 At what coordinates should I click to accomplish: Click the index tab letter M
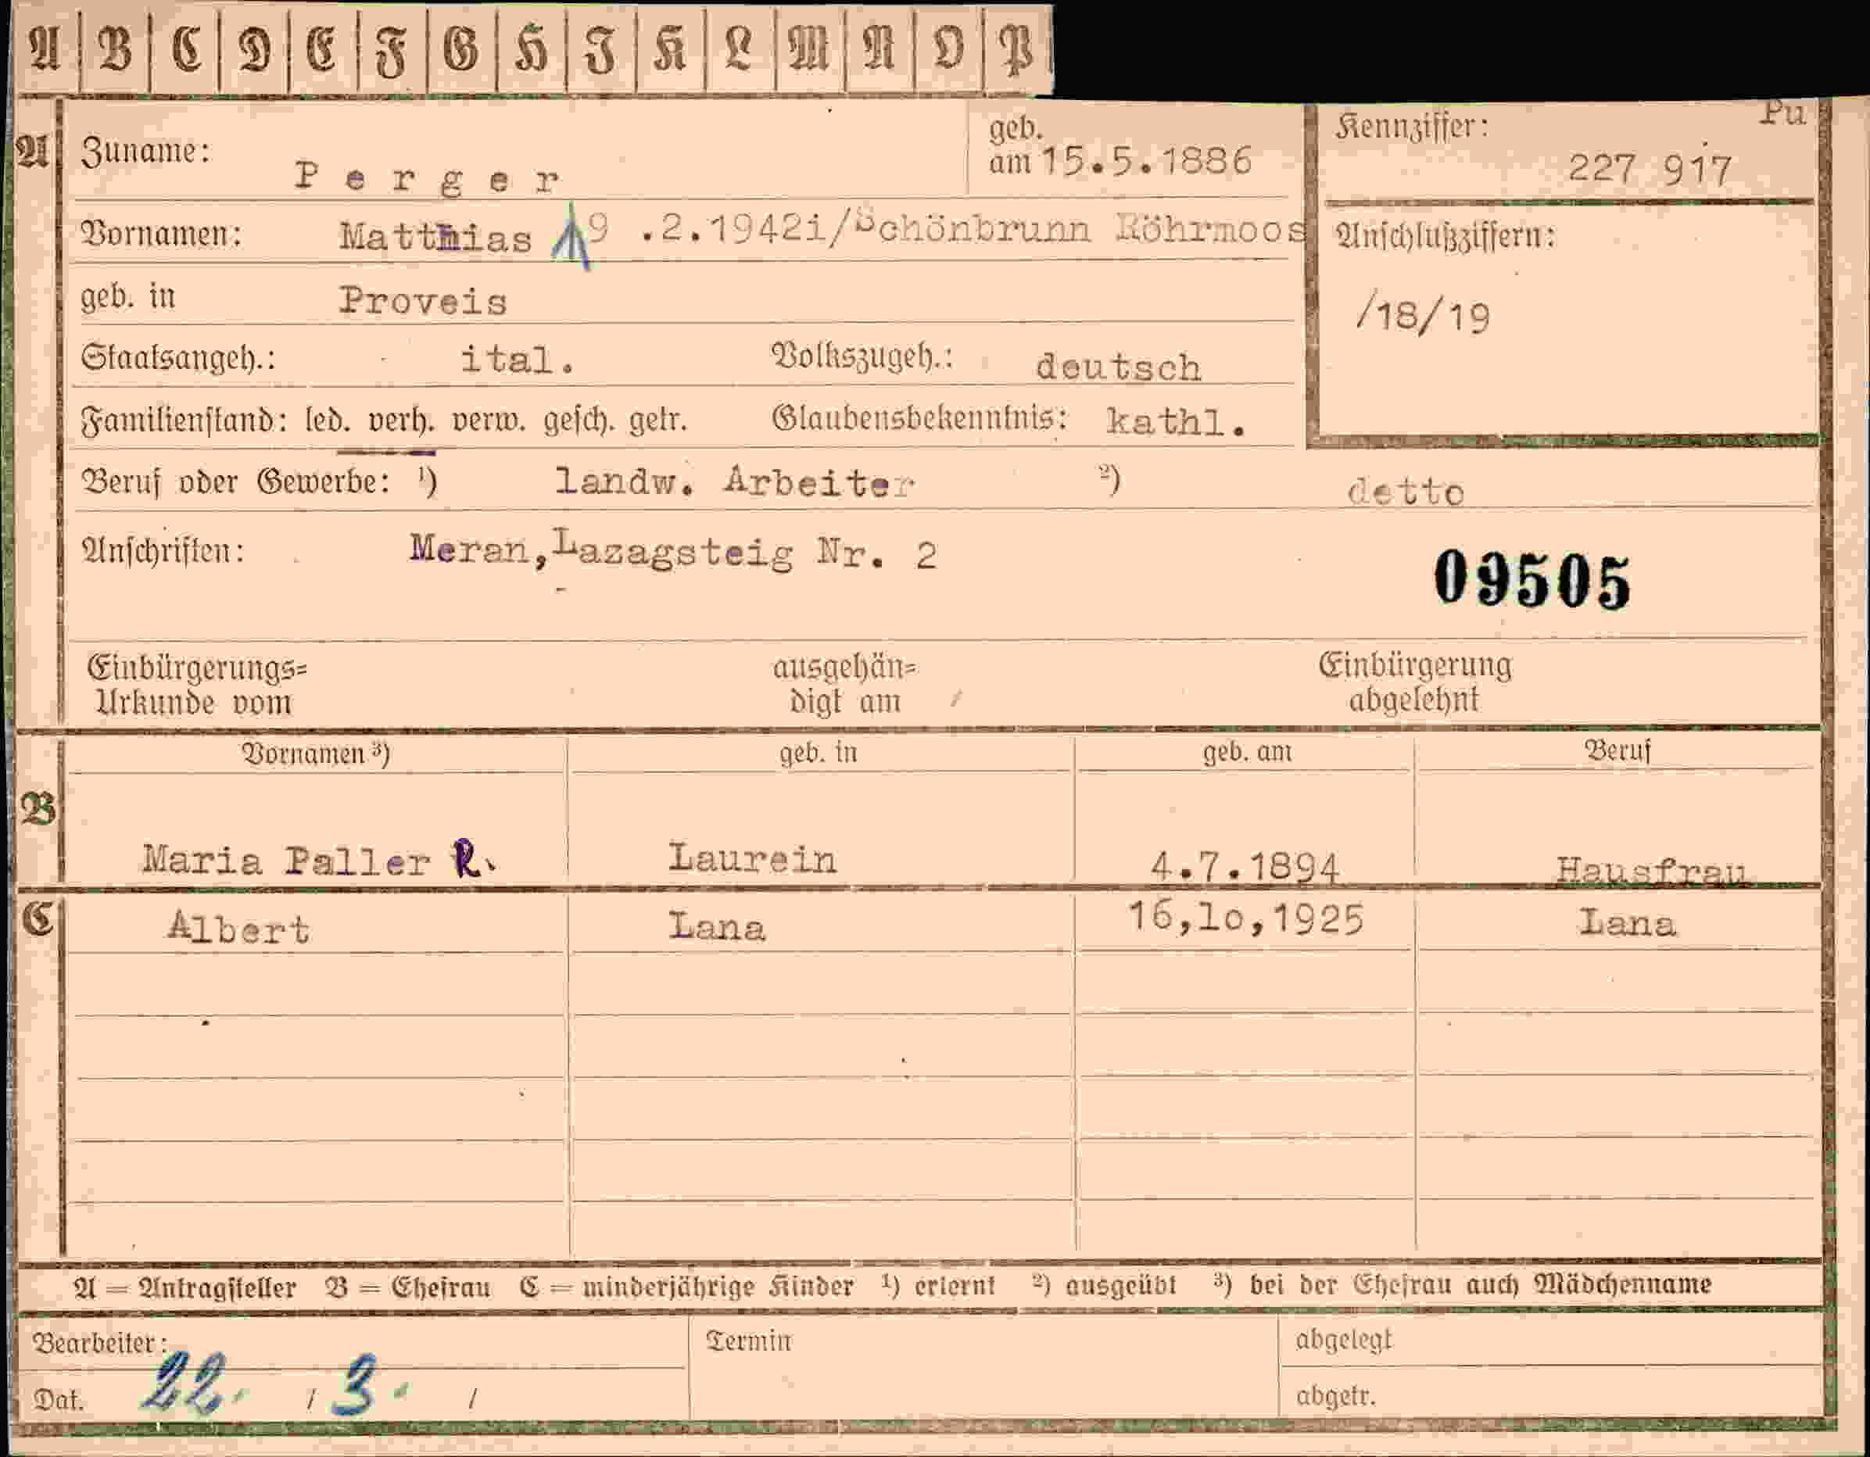click(x=809, y=47)
